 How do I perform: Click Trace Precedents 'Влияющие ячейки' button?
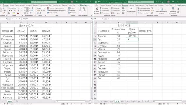(144, 8)
